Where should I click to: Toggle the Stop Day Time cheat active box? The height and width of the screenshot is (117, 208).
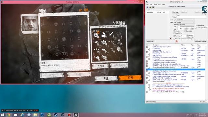(147, 47)
